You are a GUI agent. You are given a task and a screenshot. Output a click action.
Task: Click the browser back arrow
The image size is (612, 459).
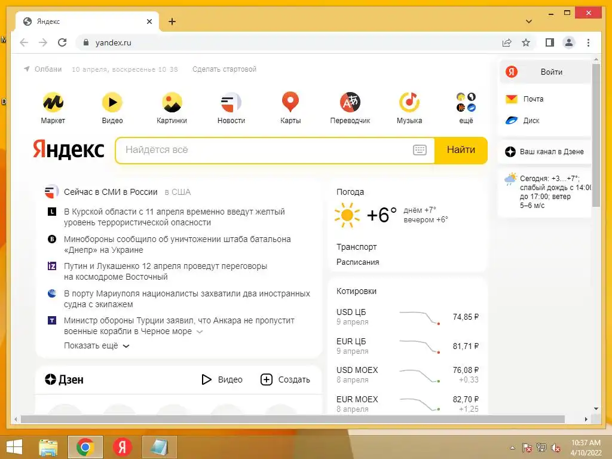(x=24, y=42)
